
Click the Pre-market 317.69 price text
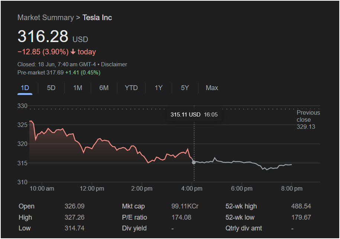41,73
